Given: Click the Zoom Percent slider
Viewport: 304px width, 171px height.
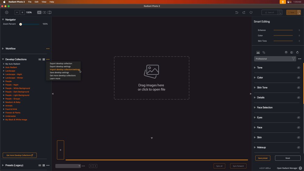Looking at the screenshot, I should tap(29, 24).
